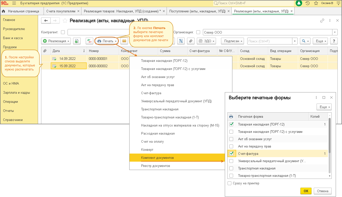Enable the Организация filter checkbox

point(198,32)
